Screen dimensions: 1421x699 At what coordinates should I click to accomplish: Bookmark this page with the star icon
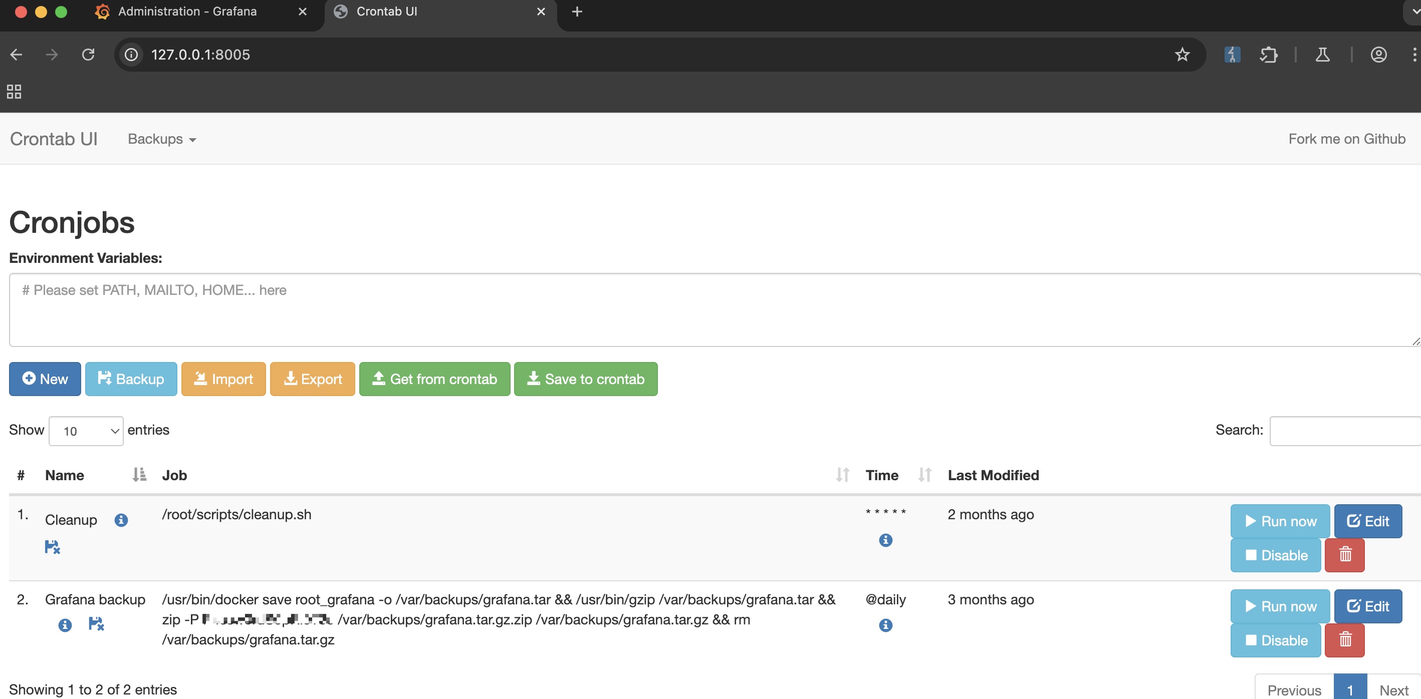(x=1181, y=55)
